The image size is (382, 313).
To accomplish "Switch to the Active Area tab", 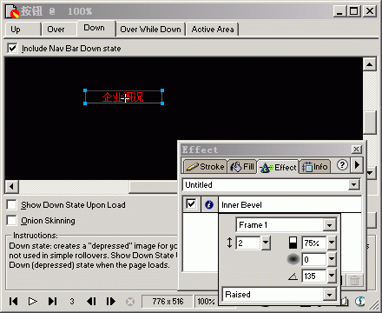I will (x=213, y=30).
